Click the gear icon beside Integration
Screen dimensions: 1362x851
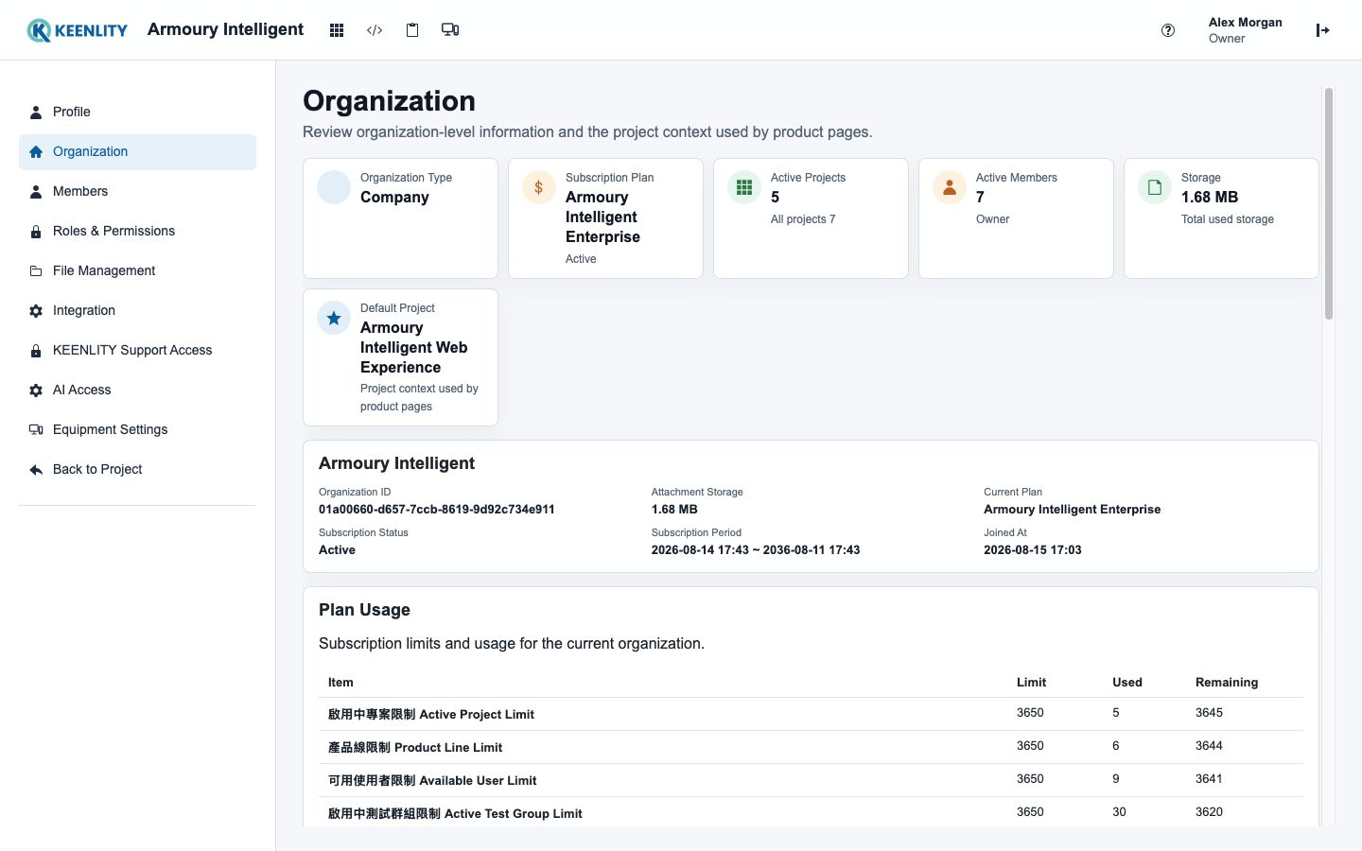36,311
